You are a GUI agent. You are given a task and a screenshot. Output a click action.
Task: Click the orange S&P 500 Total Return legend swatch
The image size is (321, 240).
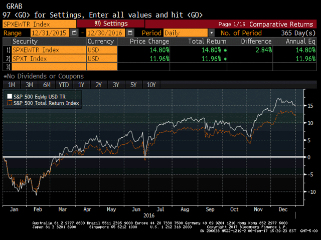pos(10,103)
